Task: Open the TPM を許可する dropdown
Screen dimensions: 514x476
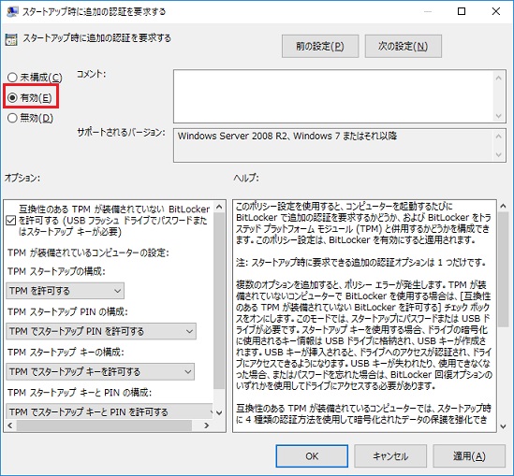Action: (65, 291)
